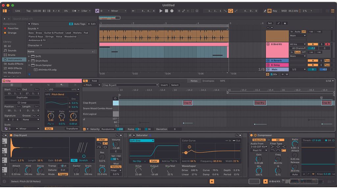Screen dimensions: 337x189
Task: Expand the Drum Rack entry in the browser
Action: click(x=29, y=61)
